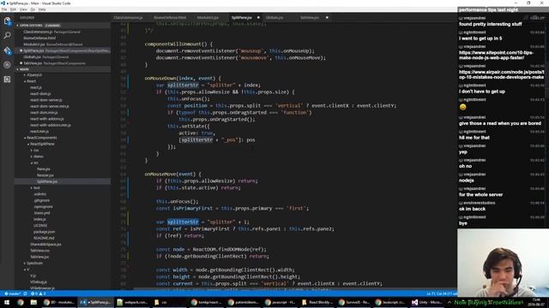Viewport: 549px width, 308px height.
Task: Open Pane.jsx under the src folder
Action: pyautogui.click(x=44, y=169)
